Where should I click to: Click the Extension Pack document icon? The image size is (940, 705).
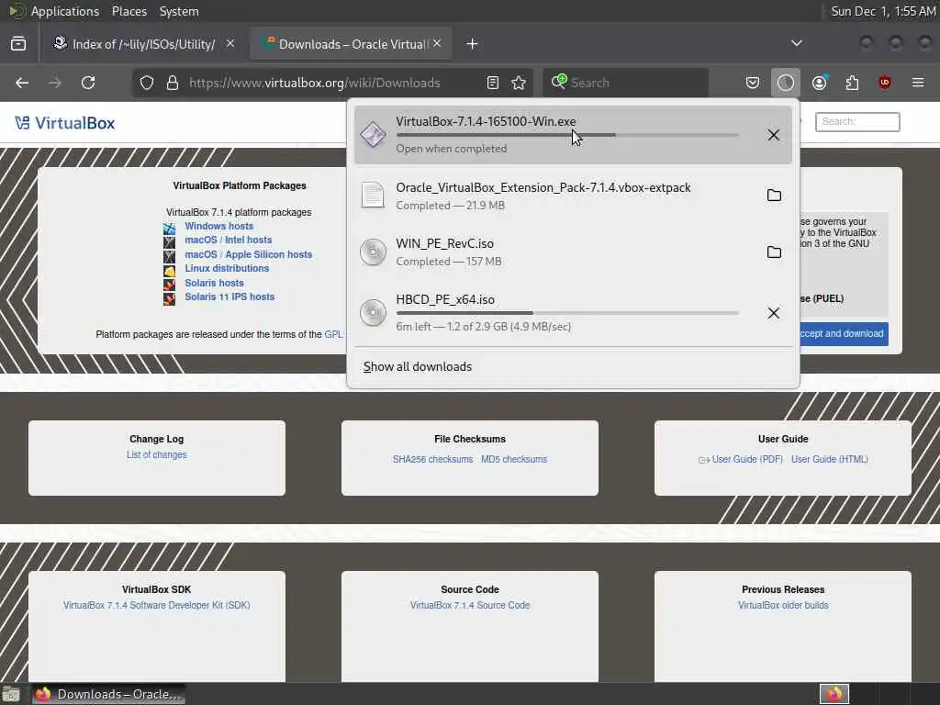click(x=373, y=196)
